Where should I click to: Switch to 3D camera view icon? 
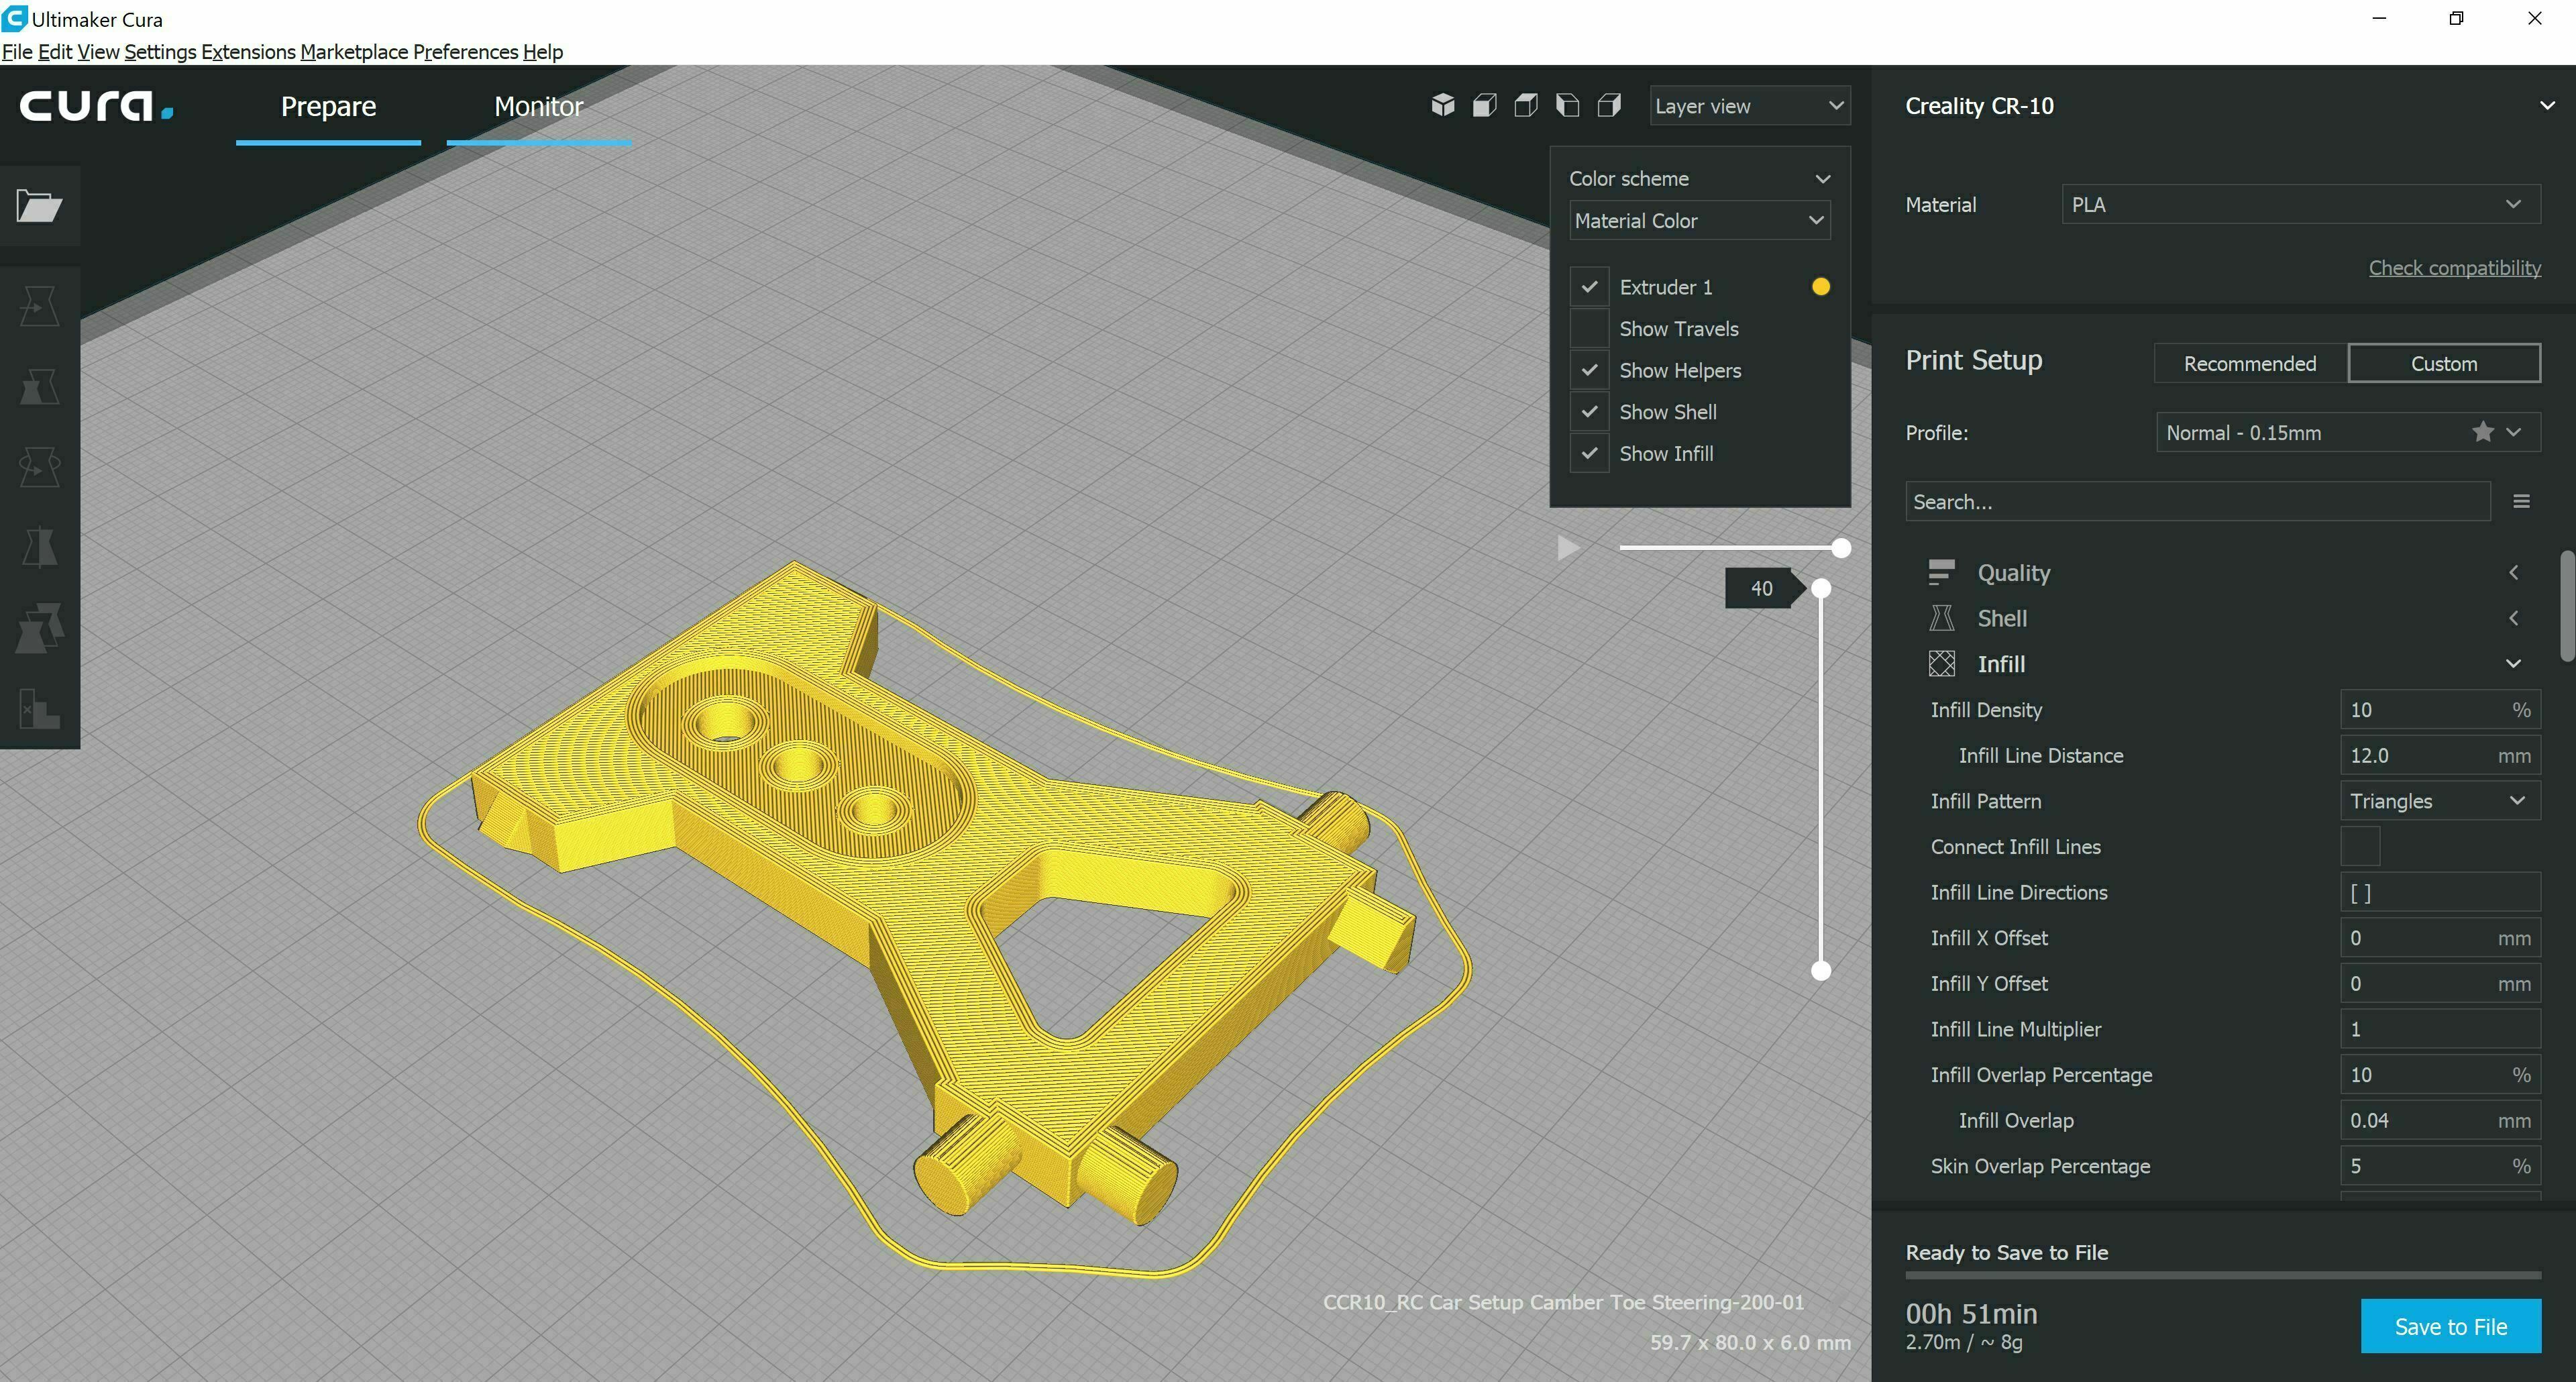(1442, 105)
